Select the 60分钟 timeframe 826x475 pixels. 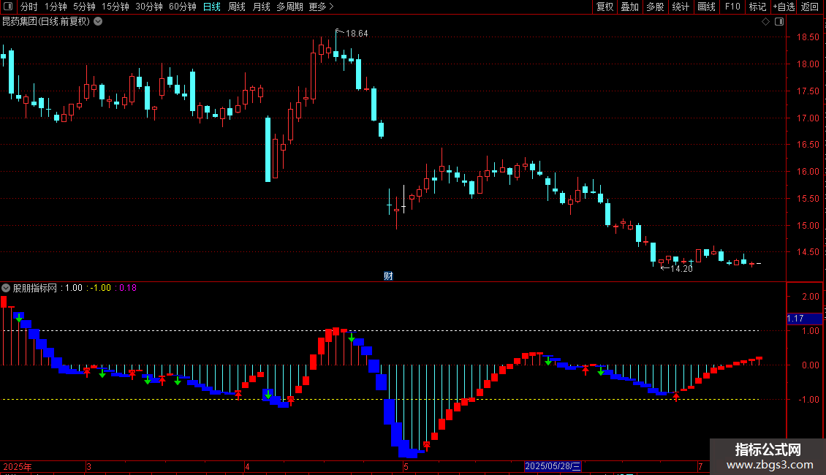183,7
